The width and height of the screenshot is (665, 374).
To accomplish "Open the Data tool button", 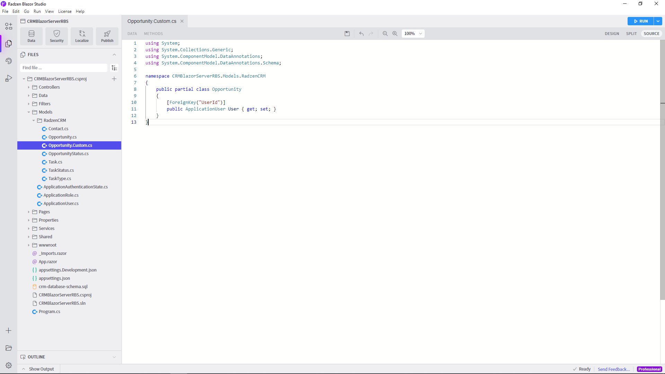I will pyautogui.click(x=31, y=36).
